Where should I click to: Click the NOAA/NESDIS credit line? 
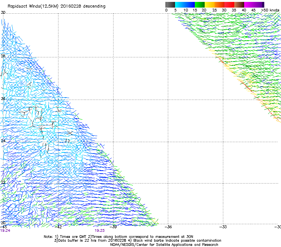(x=164, y=245)
